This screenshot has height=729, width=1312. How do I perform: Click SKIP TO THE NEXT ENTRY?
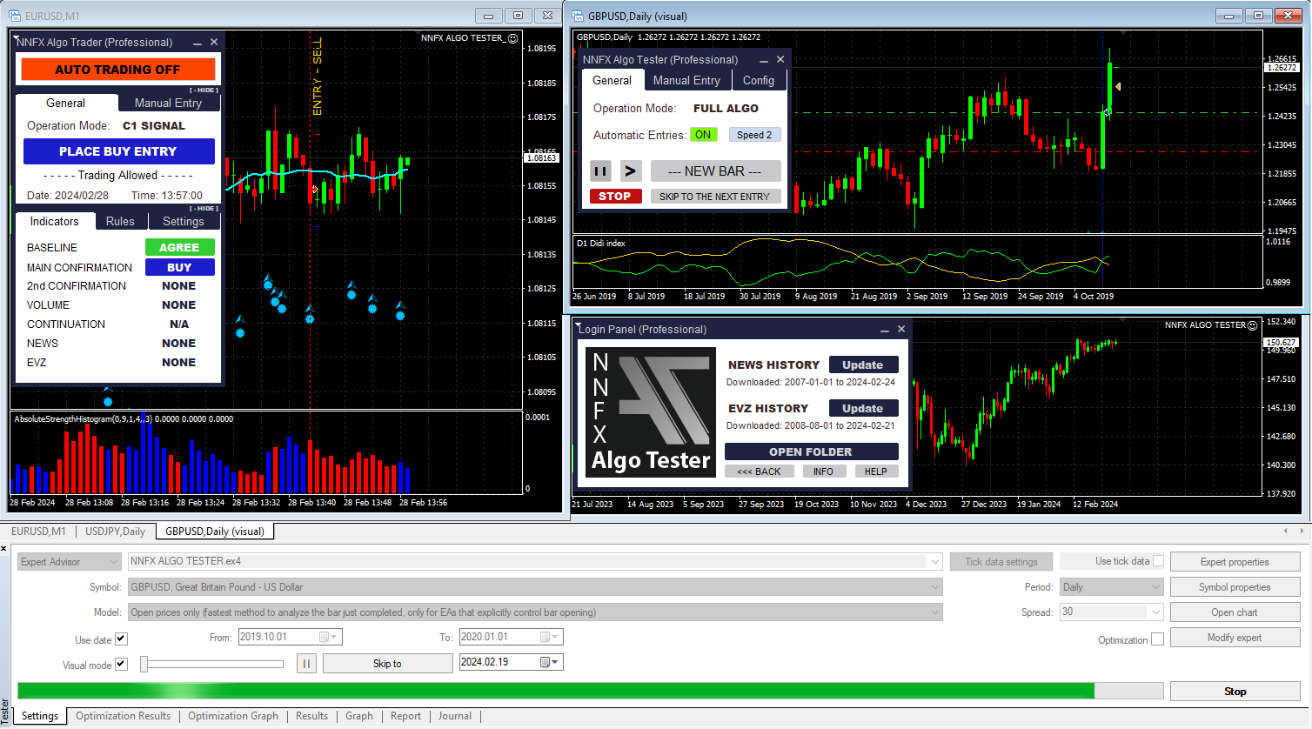point(715,197)
